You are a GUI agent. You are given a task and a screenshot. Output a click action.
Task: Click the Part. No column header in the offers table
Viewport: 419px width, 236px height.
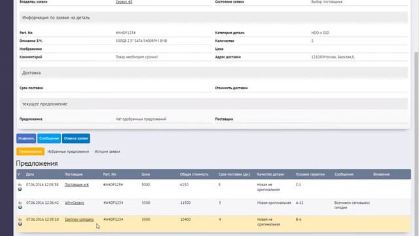[109, 174]
